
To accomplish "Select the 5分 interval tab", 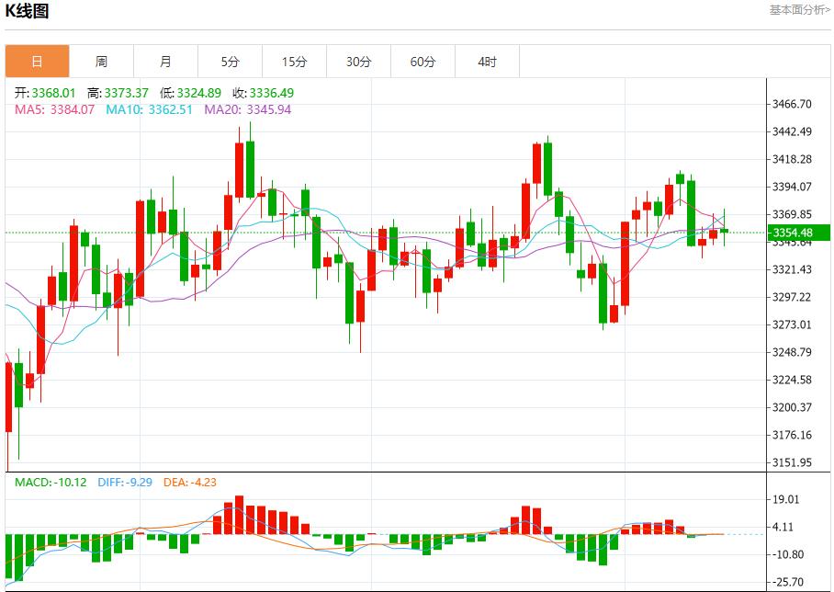I will (230, 61).
